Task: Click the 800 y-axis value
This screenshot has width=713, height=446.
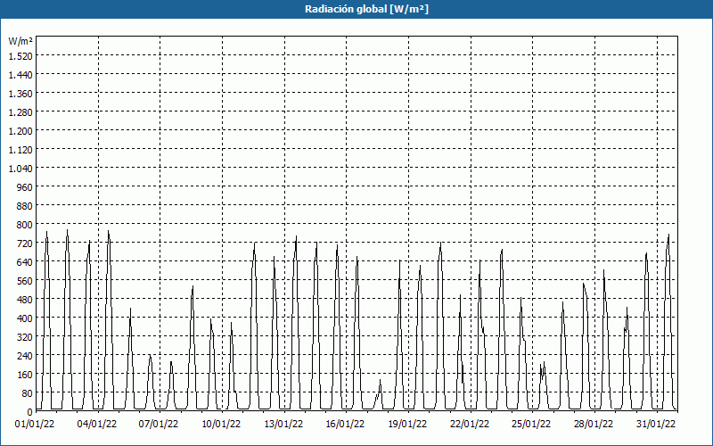Action: coord(25,225)
